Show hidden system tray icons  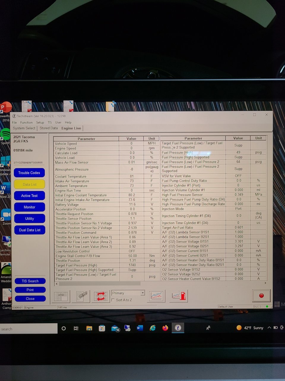(269, 328)
